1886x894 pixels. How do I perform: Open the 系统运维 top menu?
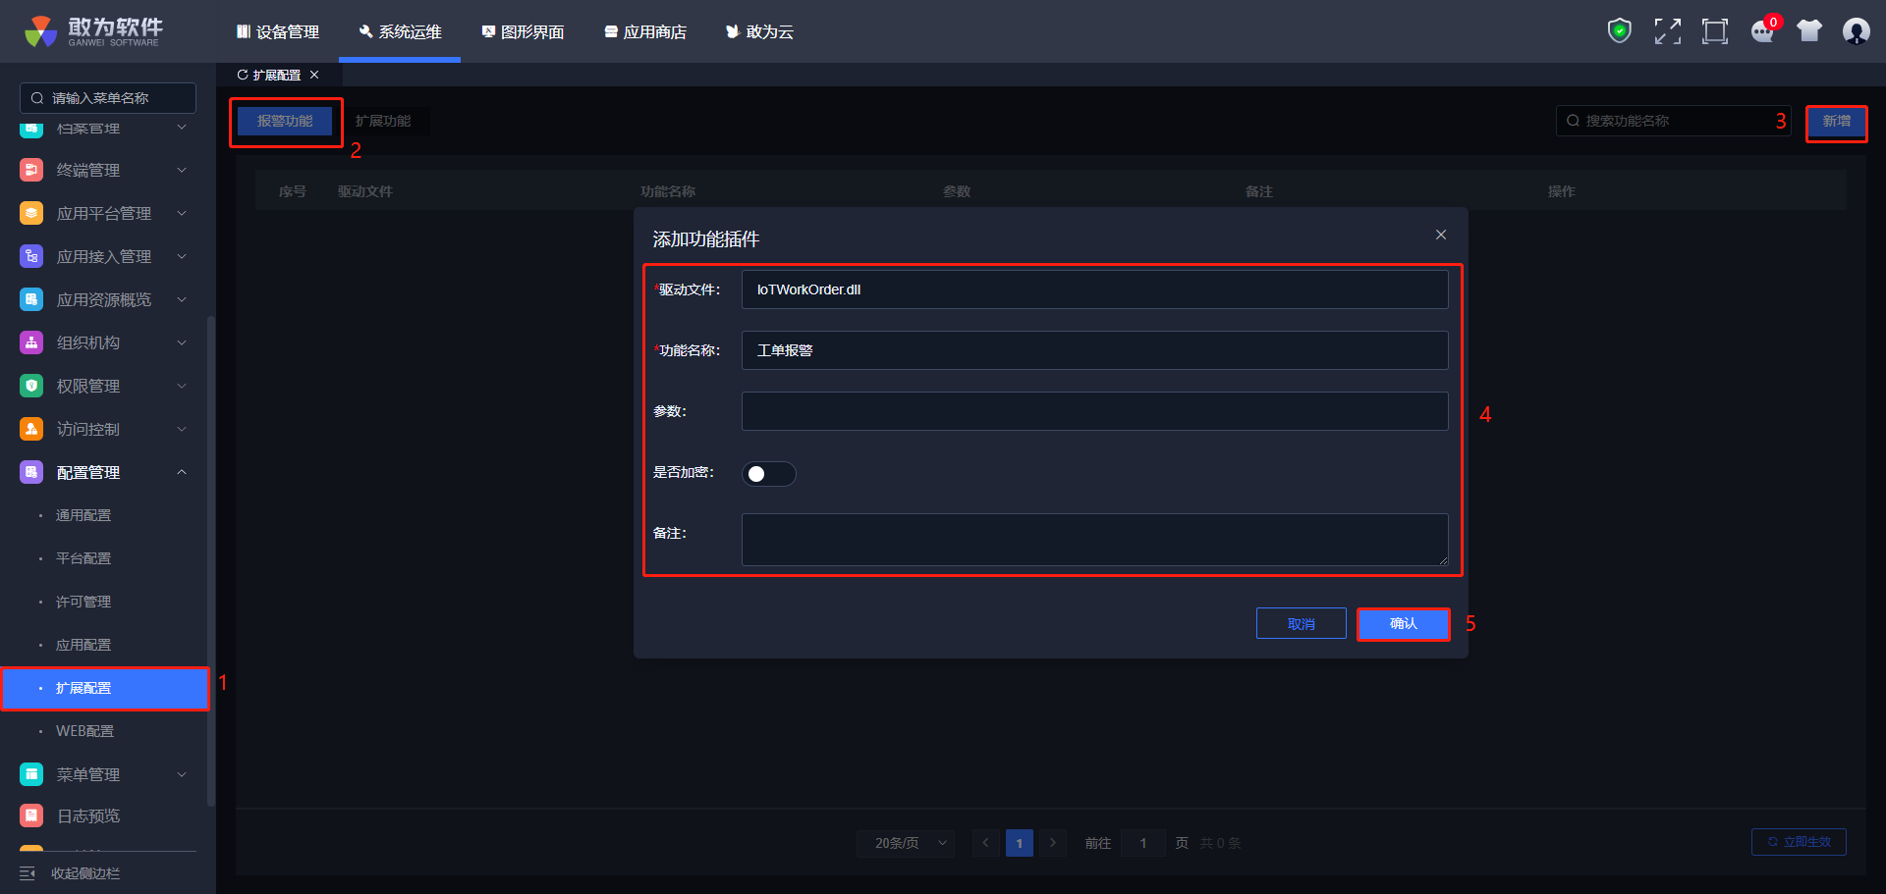pos(400,31)
